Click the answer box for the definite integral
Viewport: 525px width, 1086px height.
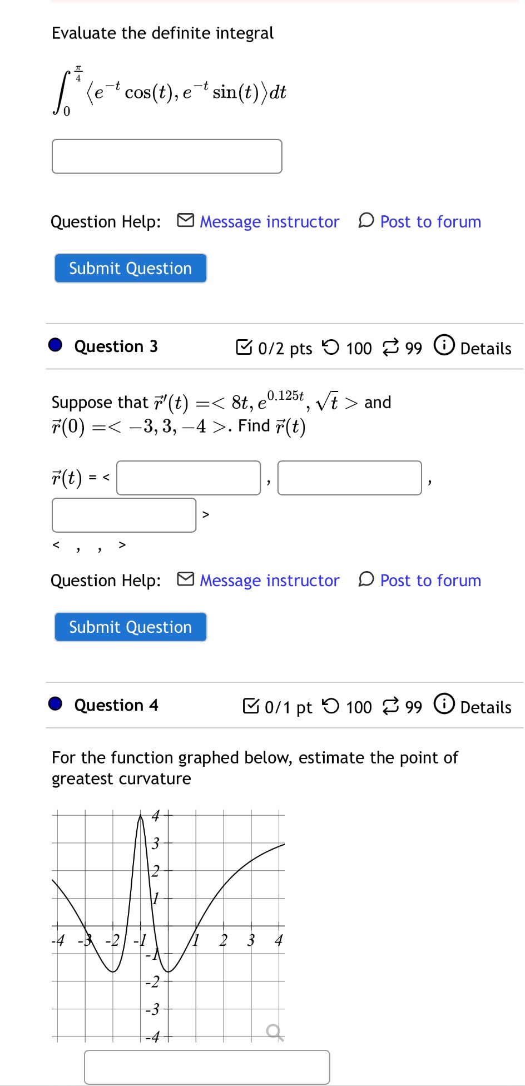167,156
